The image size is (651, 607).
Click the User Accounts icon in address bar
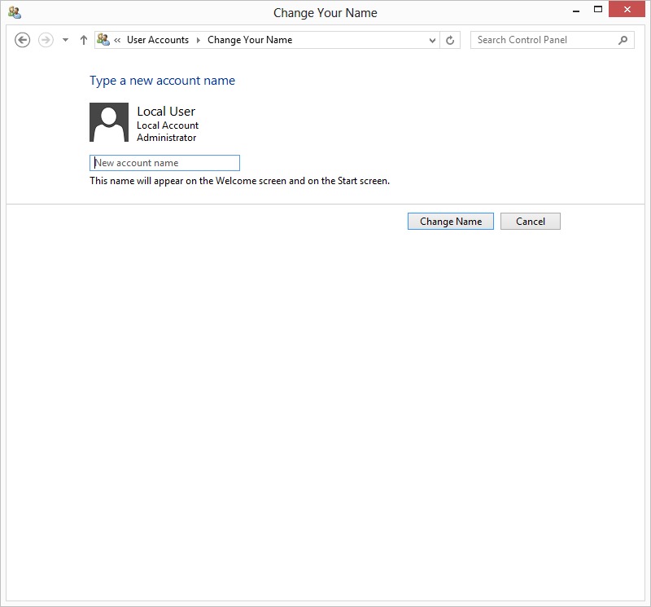(103, 39)
